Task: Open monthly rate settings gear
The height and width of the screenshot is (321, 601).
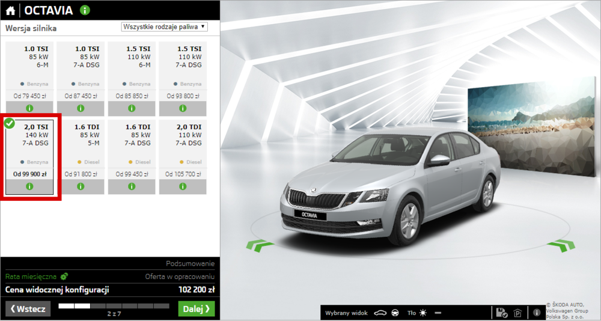Action: coord(64,277)
